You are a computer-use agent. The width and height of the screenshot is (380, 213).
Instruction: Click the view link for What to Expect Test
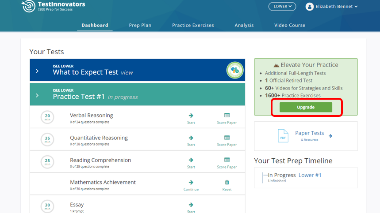pyautogui.click(x=127, y=72)
